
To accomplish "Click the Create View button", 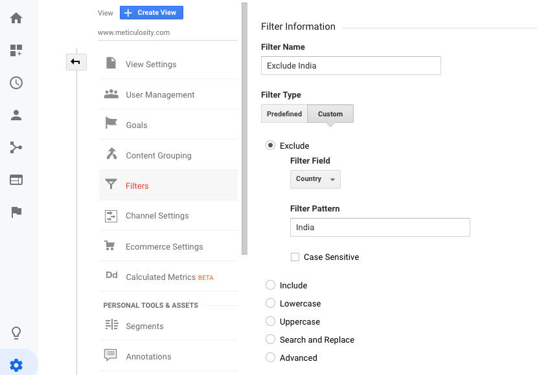I will [151, 13].
